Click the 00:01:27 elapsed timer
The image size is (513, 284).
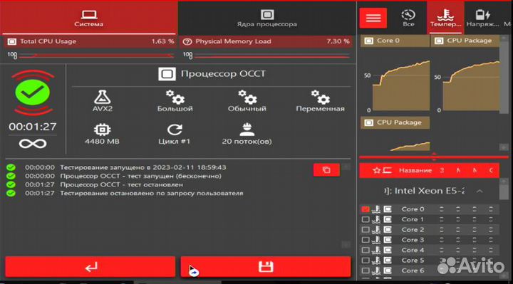pos(33,127)
